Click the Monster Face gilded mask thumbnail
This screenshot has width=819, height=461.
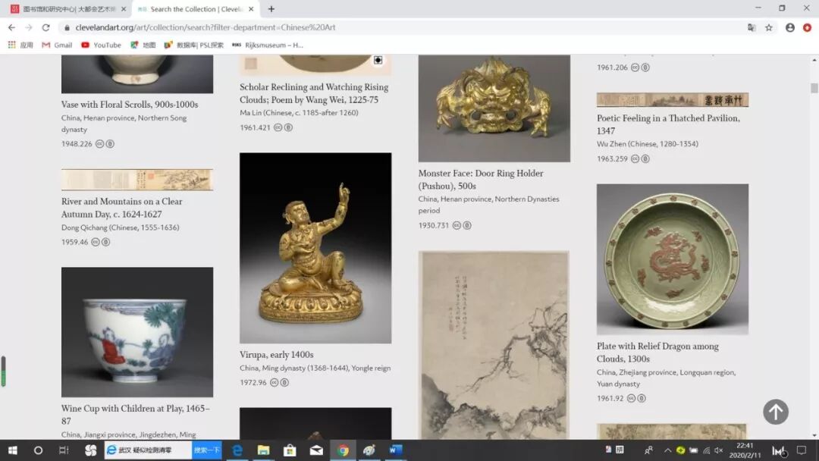[494, 108]
